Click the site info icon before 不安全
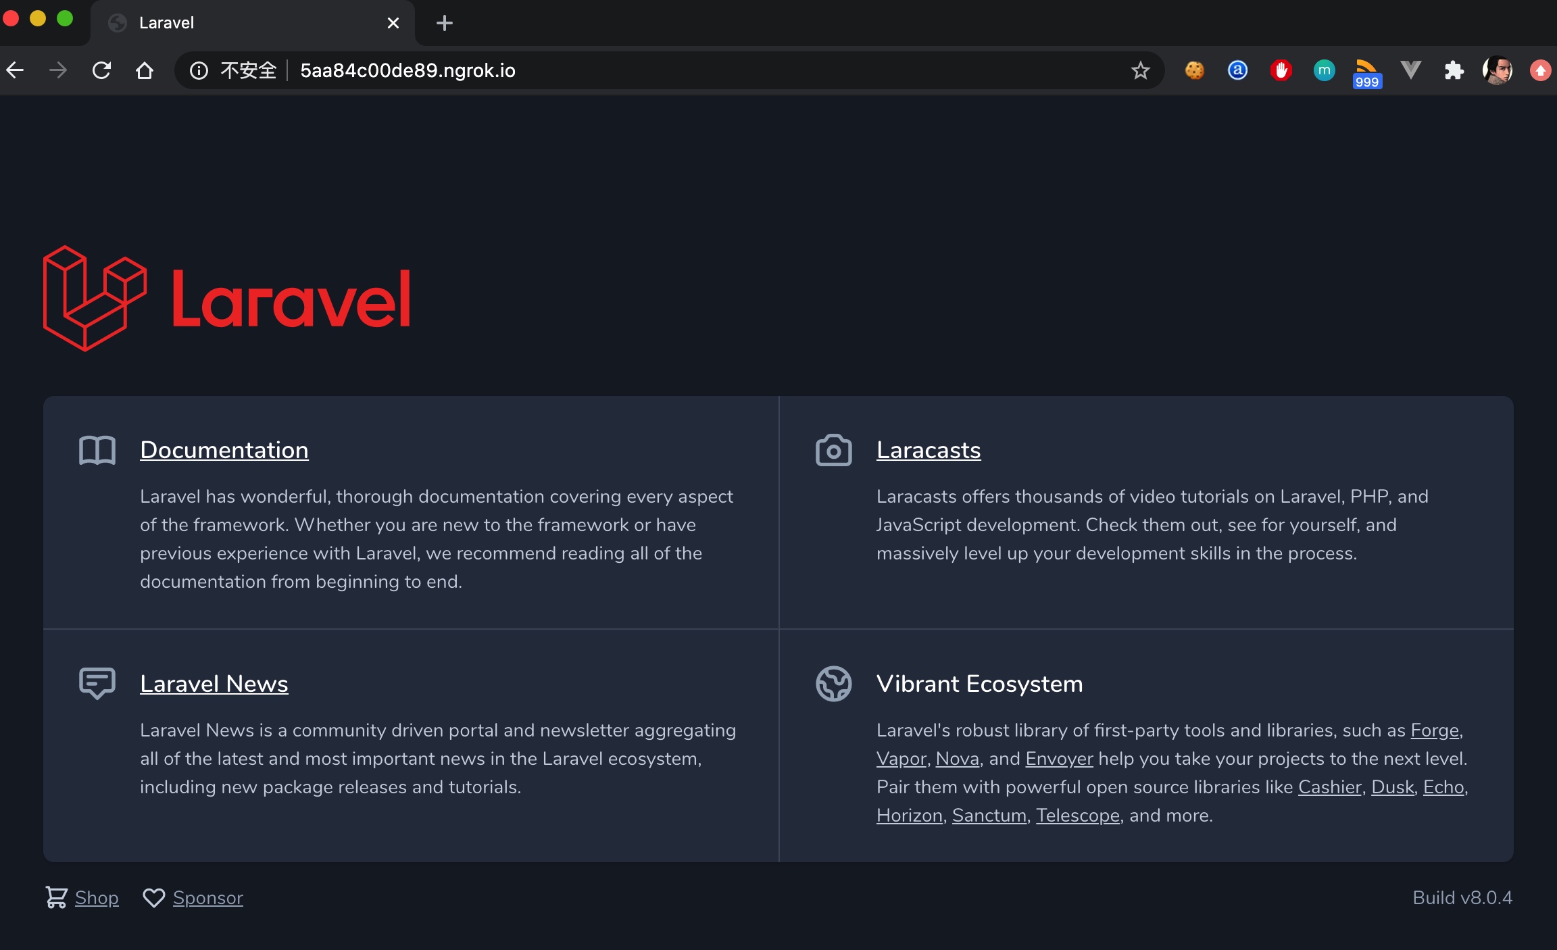Screen dimensions: 1557x950 199,70
